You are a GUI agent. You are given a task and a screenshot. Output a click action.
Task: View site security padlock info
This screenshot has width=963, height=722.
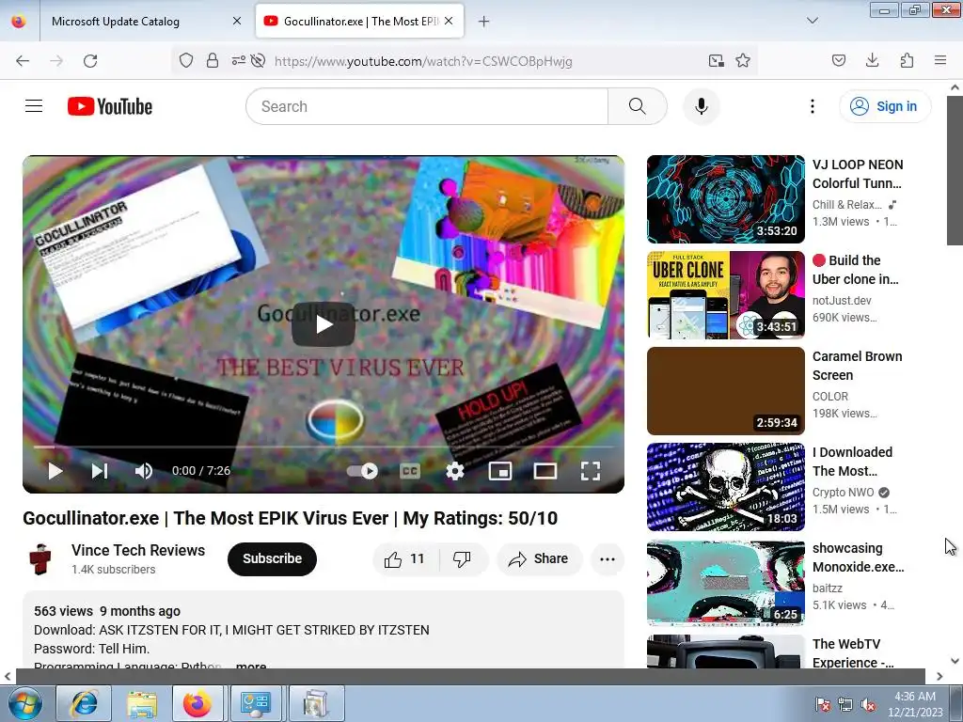pyautogui.click(x=213, y=61)
